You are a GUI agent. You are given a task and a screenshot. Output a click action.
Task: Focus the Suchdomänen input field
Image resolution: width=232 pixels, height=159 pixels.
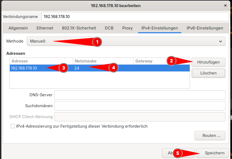click(x=139, y=106)
